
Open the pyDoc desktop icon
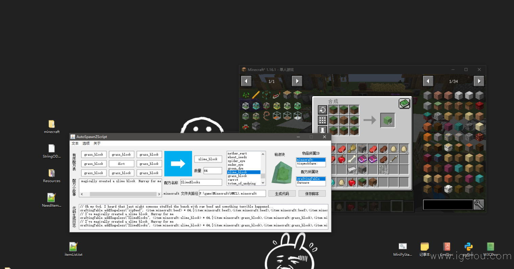pos(468,249)
